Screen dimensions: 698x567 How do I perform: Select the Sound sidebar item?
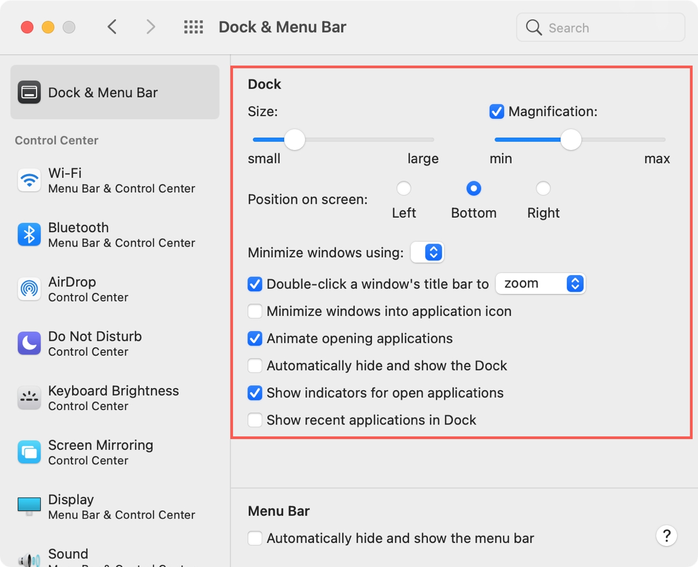(x=68, y=554)
